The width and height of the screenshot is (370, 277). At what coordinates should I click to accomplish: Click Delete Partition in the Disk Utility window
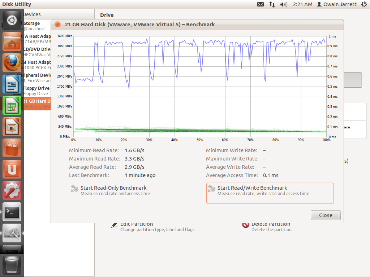(267, 227)
